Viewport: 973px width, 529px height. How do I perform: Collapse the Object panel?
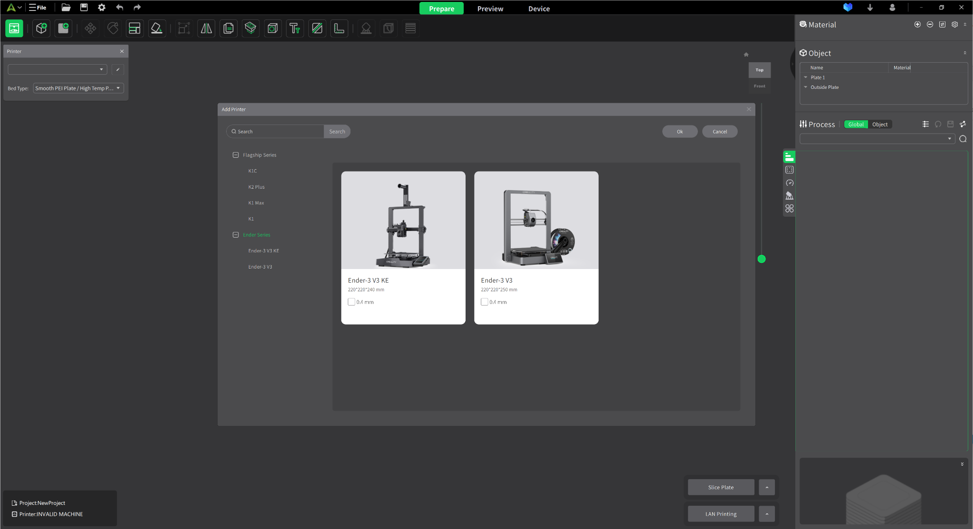[x=965, y=53]
